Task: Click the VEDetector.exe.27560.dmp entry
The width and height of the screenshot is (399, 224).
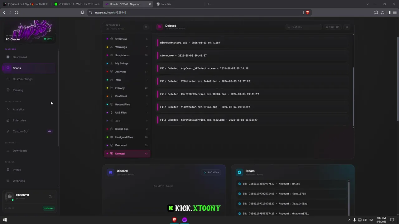Action: point(253,107)
